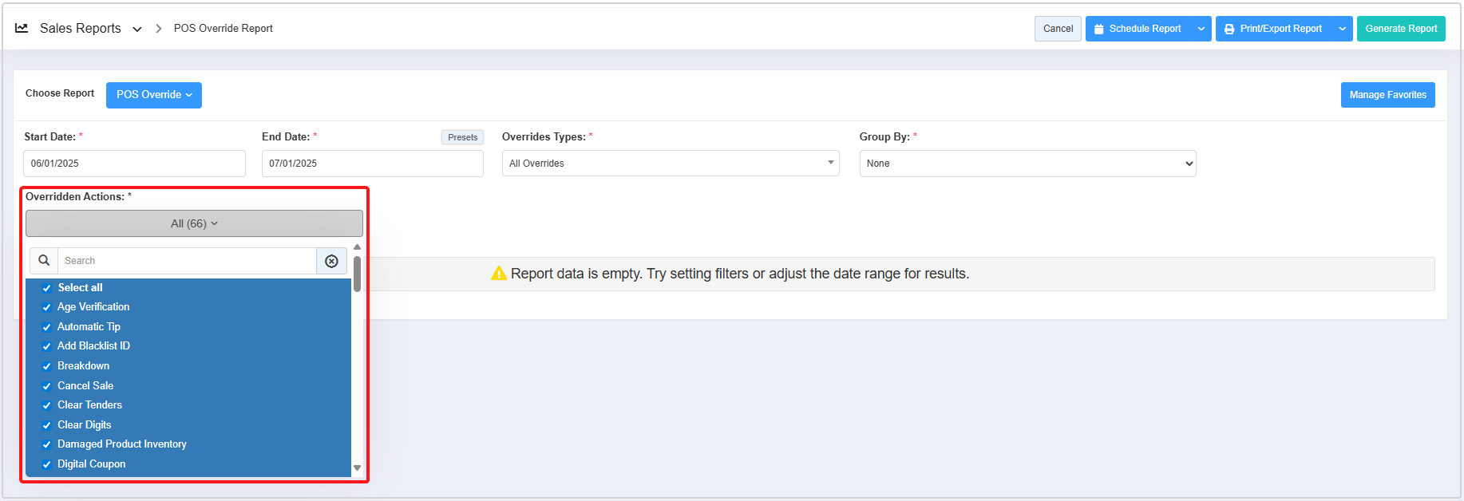Untick the Cancel Sale checkbox
This screenshot has height=501, width=1464.
point(46,386)
